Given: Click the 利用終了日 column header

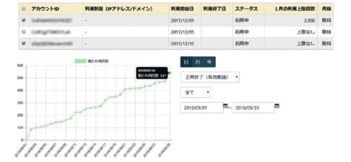Looking at the screenshot, I should pyautogui.click(x=214, y=9).
